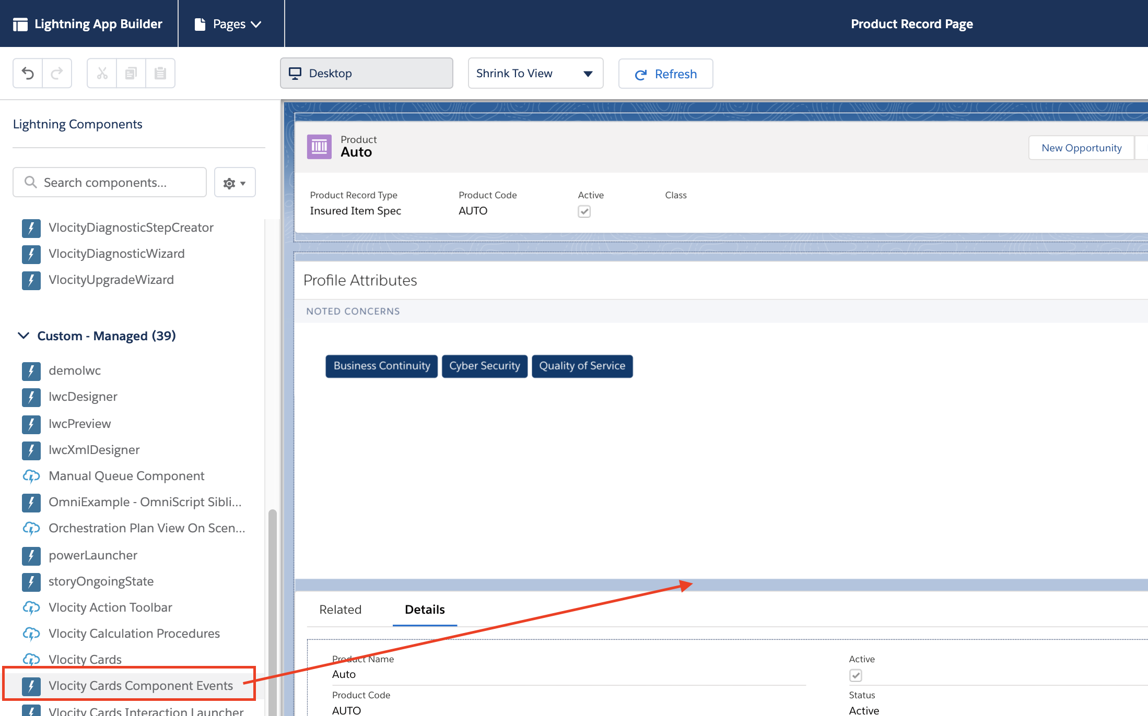This screenshot has height=716, width=1148.
Task: Click the powerLauncher component icon
Action: [31, 556]
